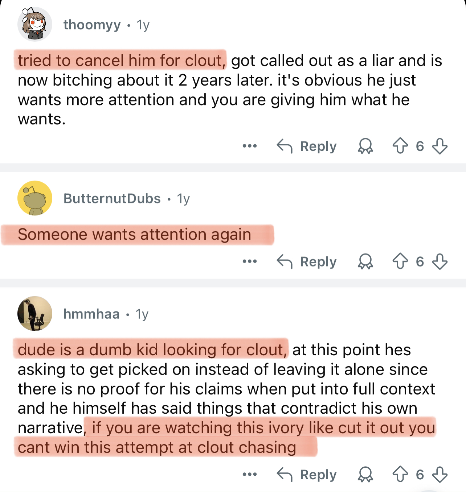The width and height of the screenshot is (466, 492).
Task: Give an award to thoomyy's comment
Action: 365,146
